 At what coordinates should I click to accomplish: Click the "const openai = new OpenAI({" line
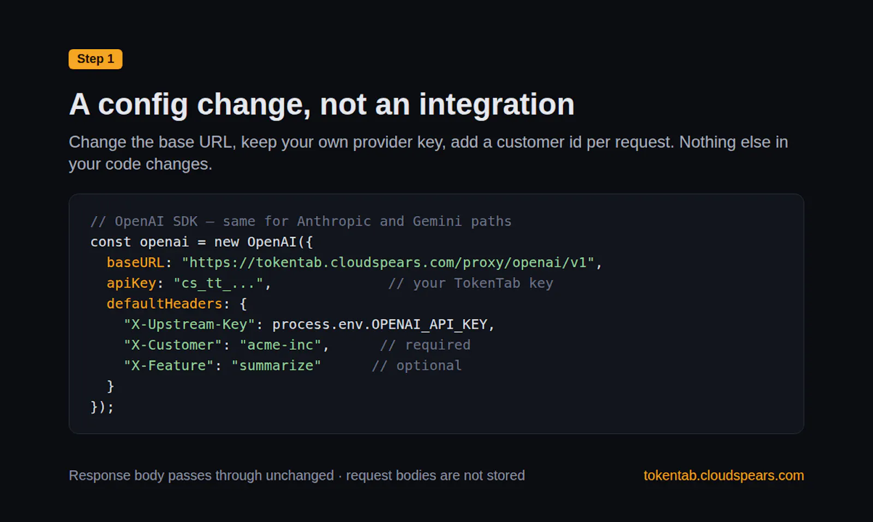click(201, 242)
